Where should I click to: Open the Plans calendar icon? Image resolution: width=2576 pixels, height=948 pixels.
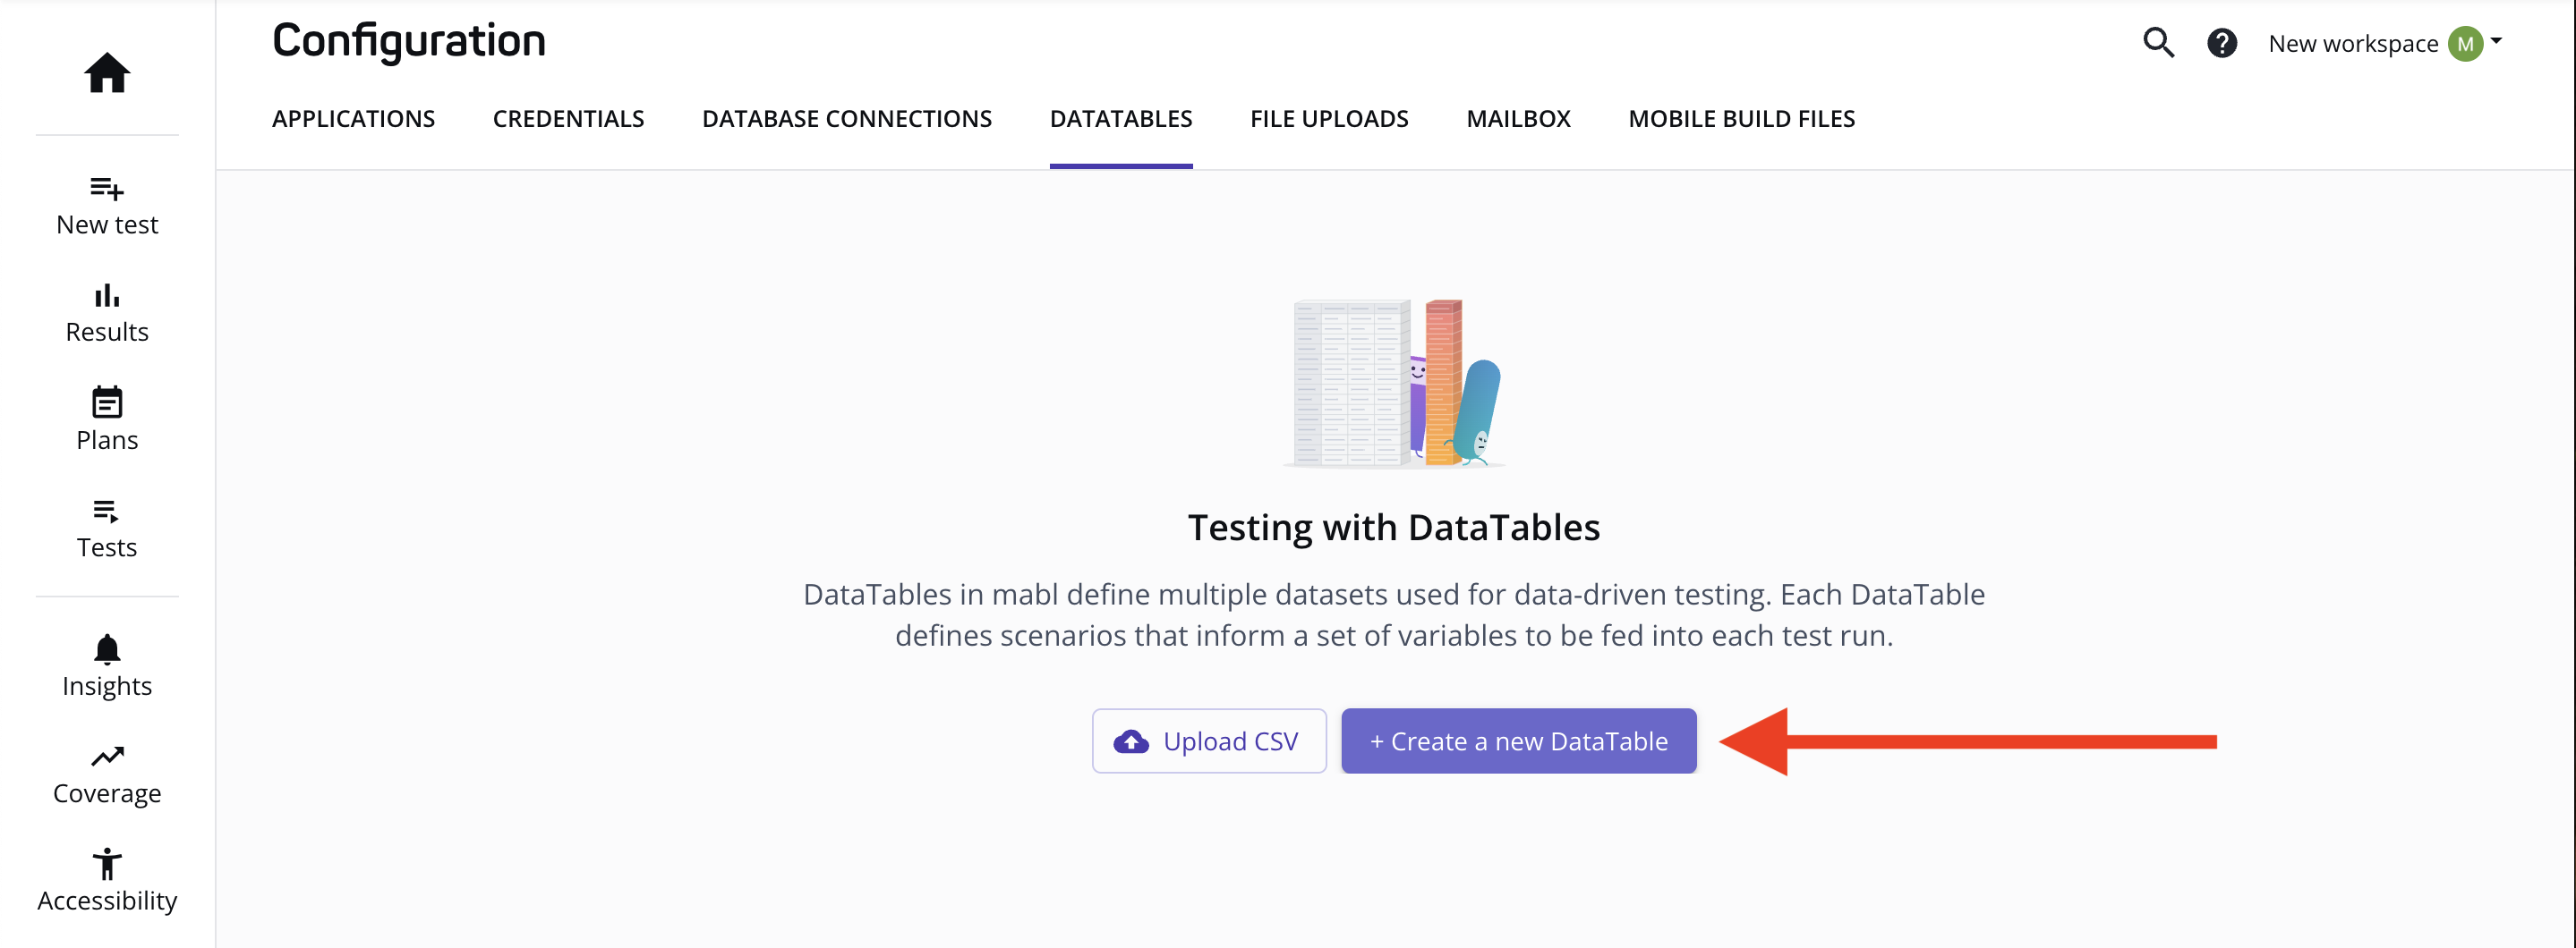click(x=107, y=402)
